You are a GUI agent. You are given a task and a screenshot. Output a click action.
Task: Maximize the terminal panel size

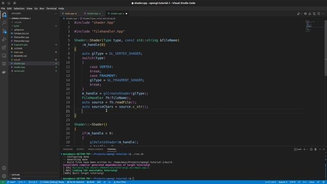[320, 149]
